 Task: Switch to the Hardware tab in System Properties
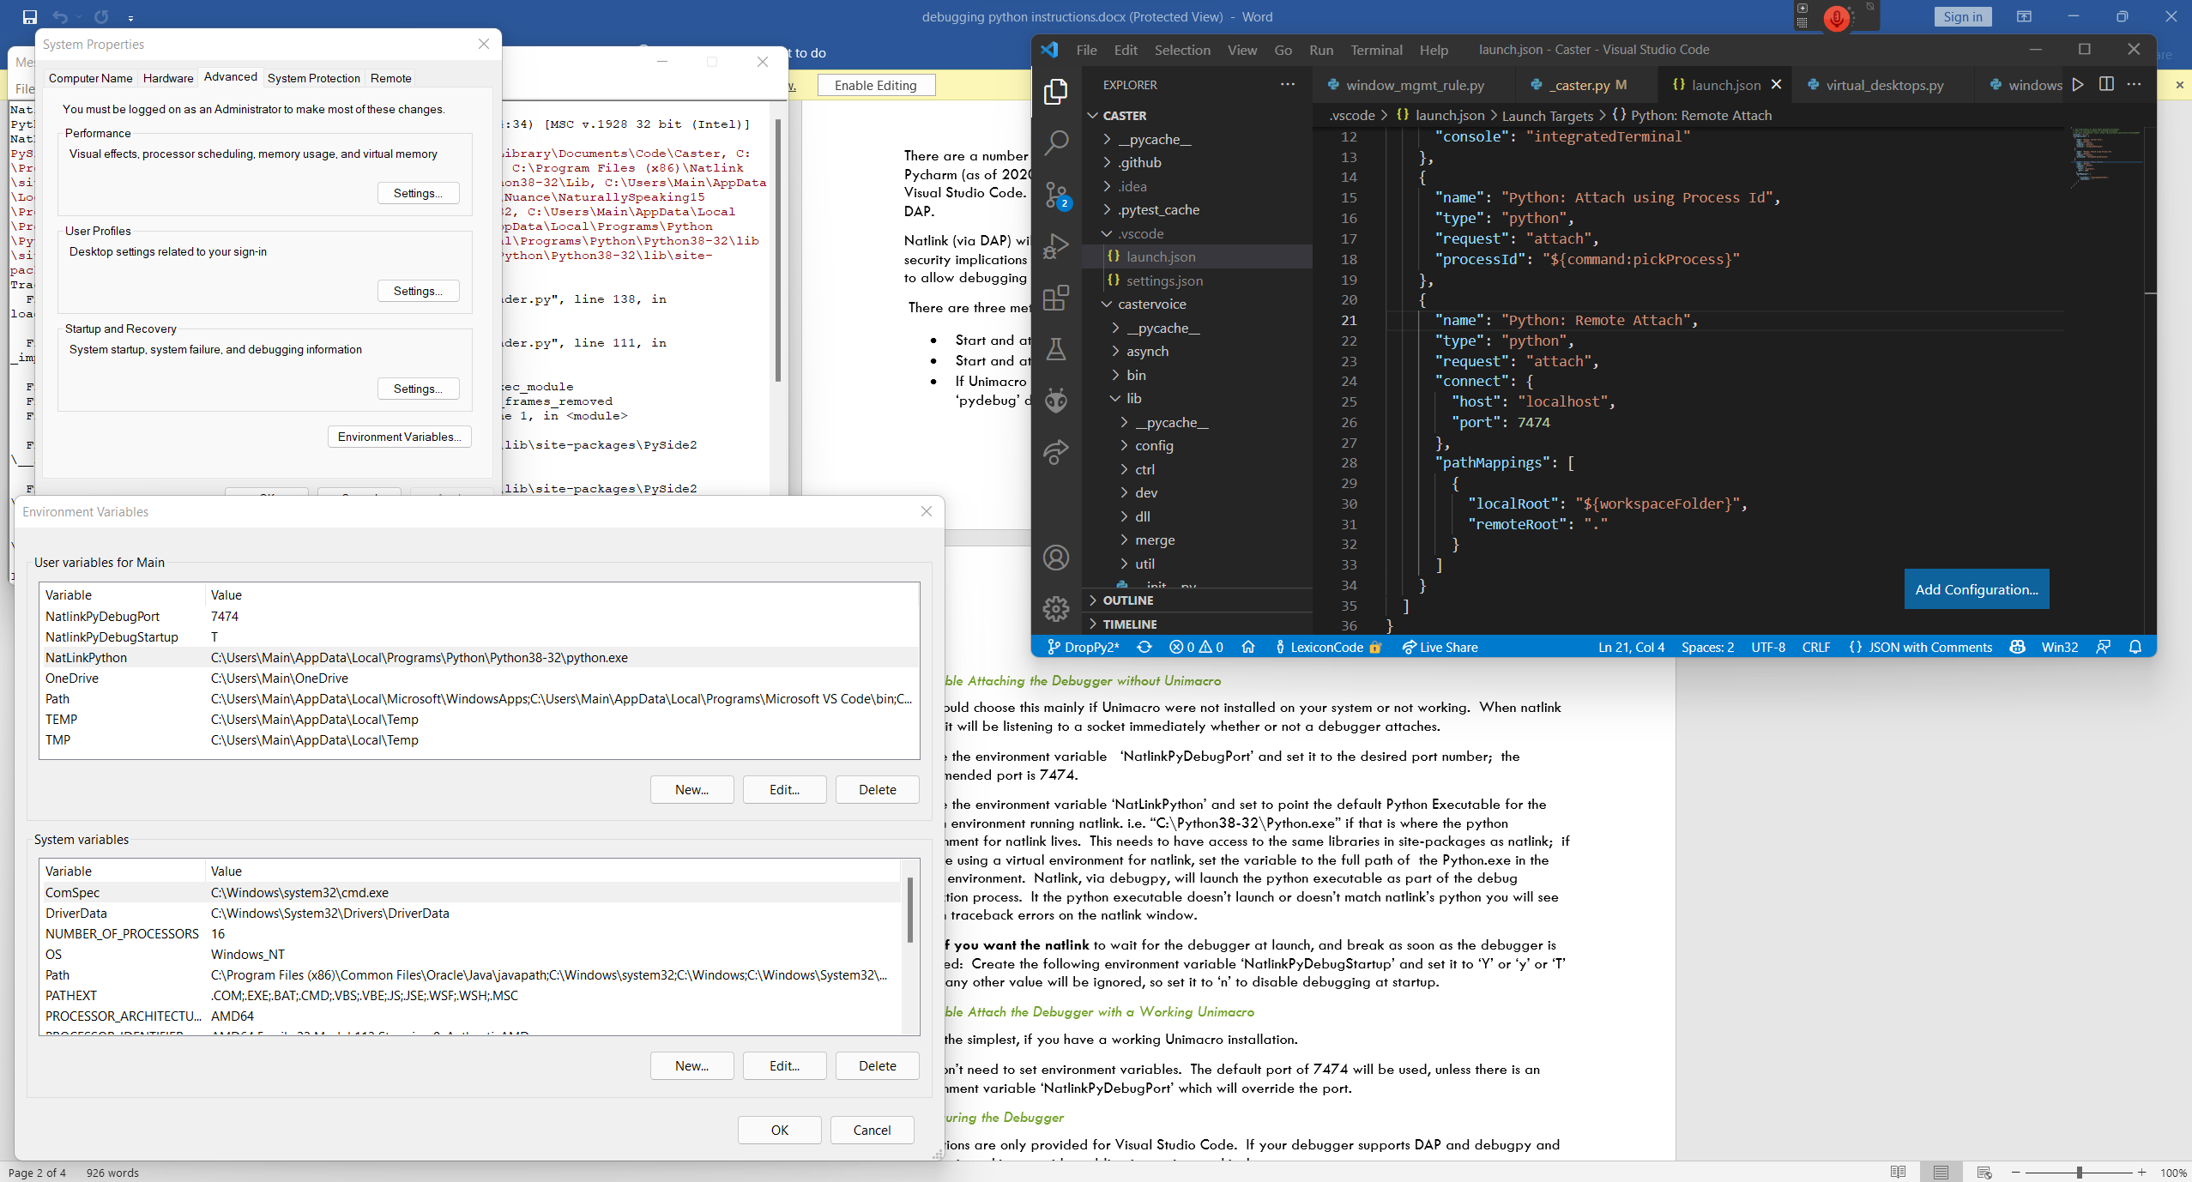[x=167, y=78]
